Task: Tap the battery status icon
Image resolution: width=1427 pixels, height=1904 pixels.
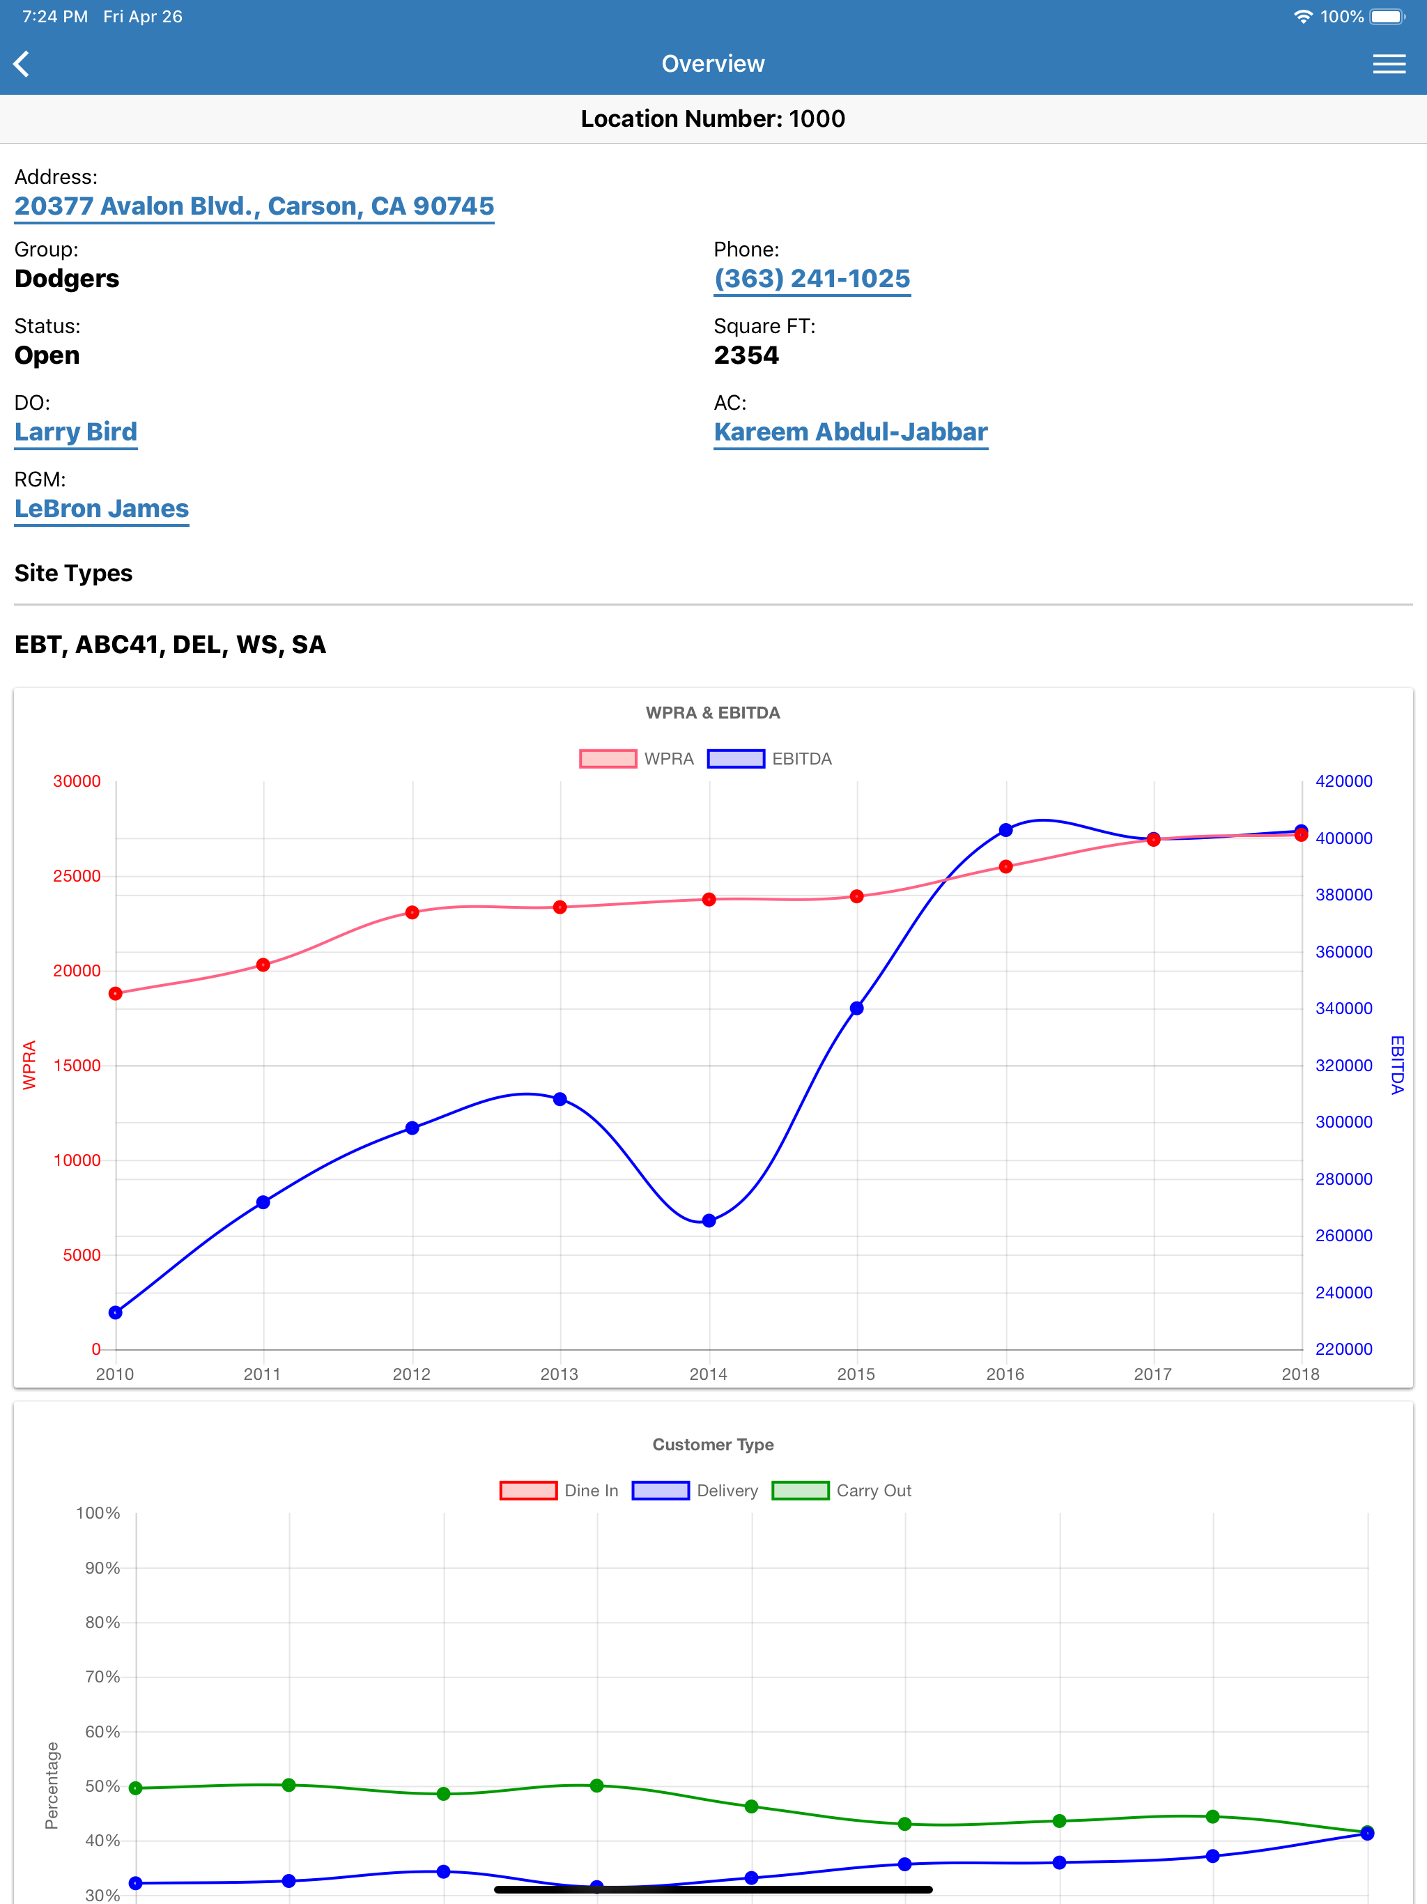Action: 1387,16
